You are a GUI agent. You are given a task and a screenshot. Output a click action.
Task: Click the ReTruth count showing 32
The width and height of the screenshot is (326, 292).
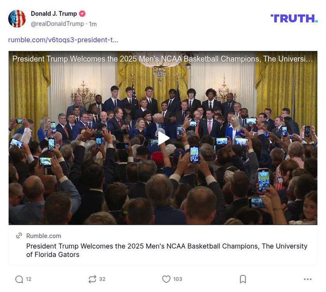coord(102,279)
